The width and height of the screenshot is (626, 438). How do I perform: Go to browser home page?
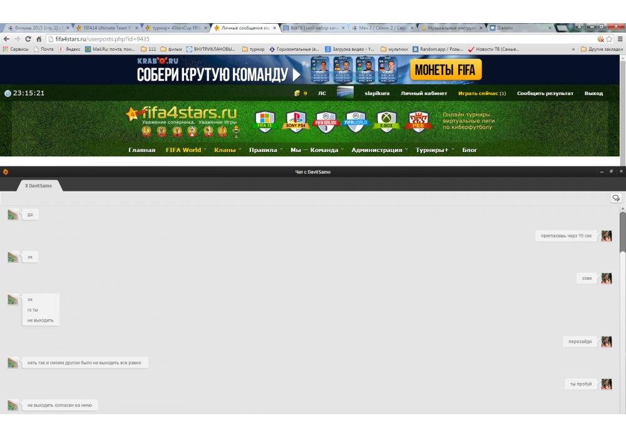pyautogui.click(x=39, y=39)
